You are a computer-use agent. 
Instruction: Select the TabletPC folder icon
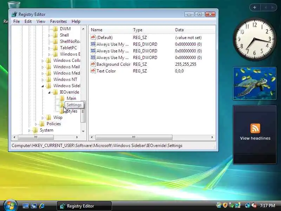[x=55, y=48]
